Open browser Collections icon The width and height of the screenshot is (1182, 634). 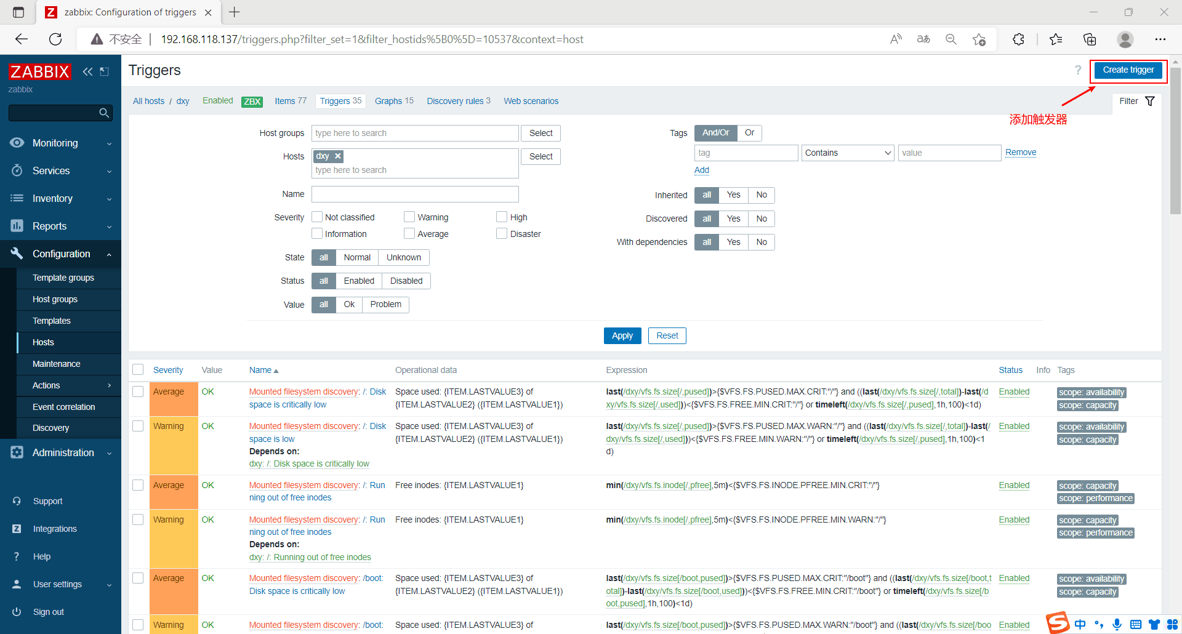click(1090, 39)
